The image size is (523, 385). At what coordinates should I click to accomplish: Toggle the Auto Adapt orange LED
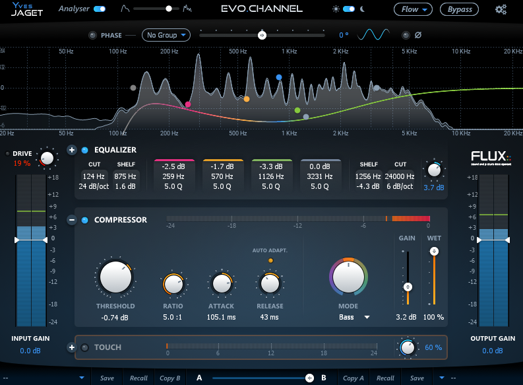(270, 260)
